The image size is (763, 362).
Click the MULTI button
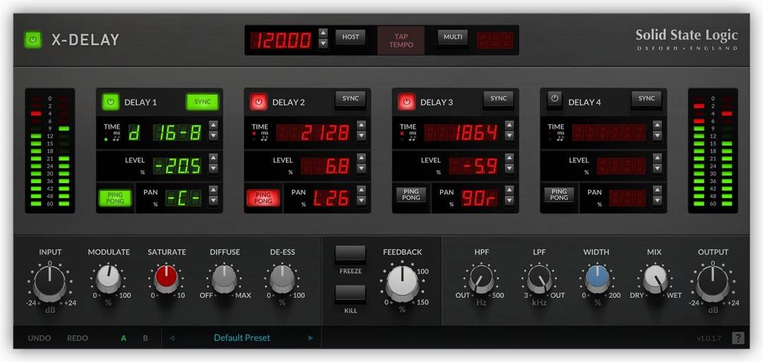tap(453, 37)
